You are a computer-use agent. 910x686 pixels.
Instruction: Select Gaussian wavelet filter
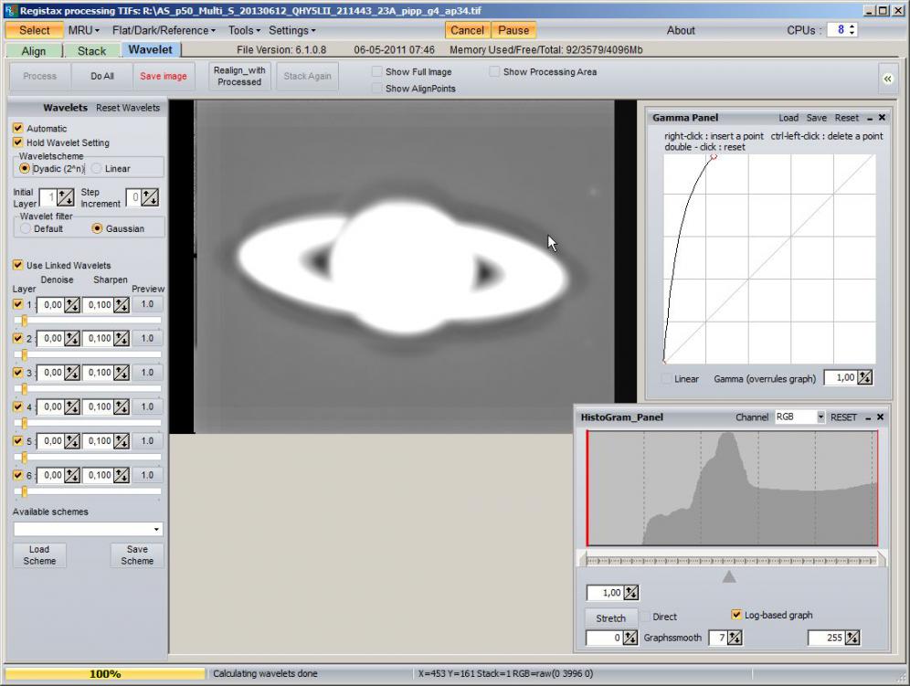pos(98,228)
